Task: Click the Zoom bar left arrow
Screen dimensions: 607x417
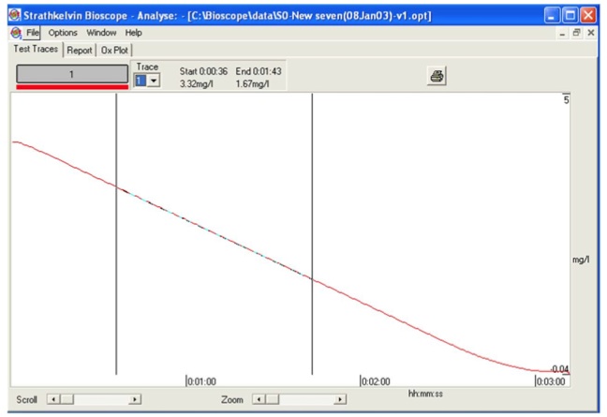Action: pyautogui.click(x=259, y=399)
